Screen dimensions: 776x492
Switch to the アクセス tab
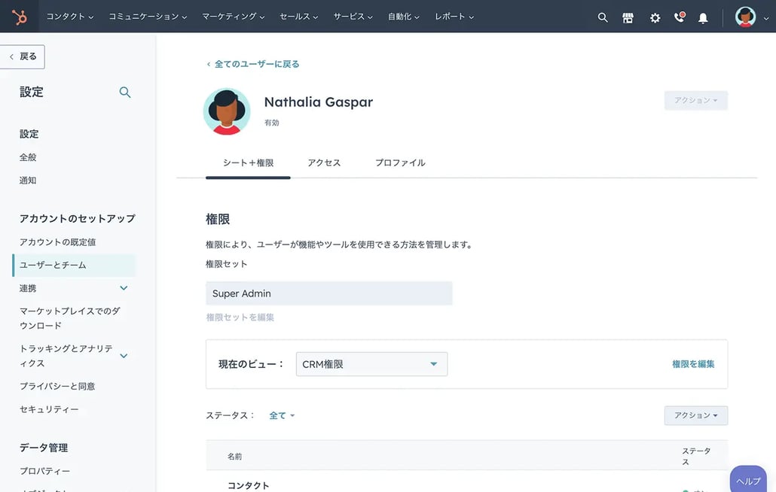click(324, 163)
